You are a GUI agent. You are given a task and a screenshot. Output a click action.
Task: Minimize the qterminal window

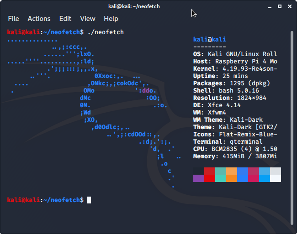[x=270, y=7]
